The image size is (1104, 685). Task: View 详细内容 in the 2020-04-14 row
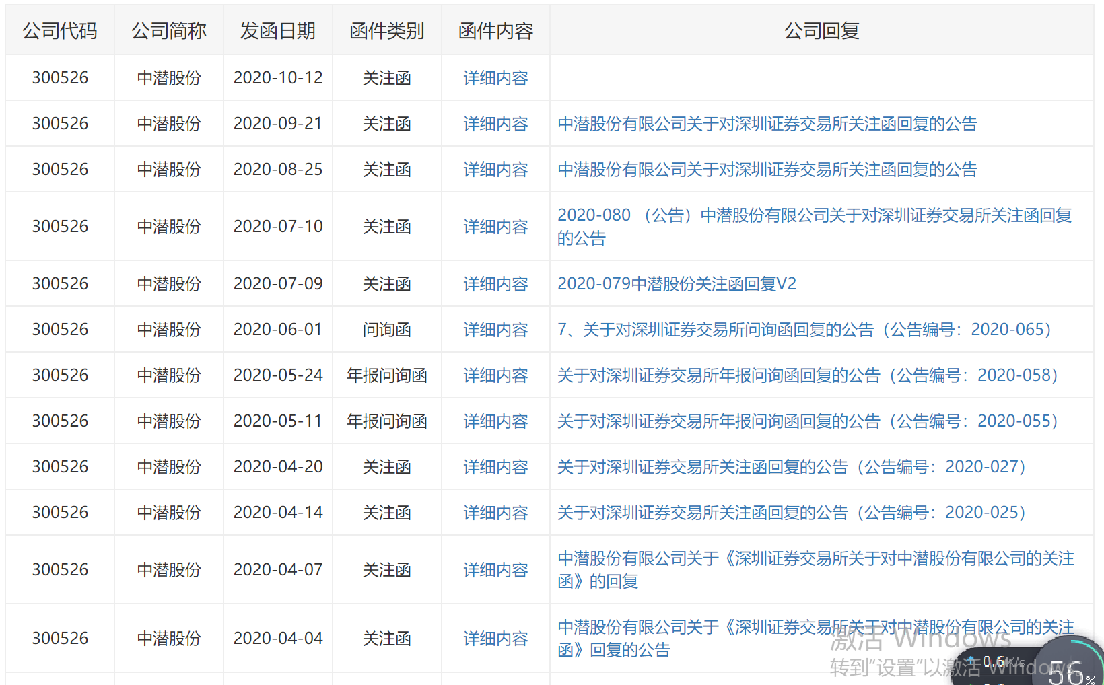click(495, 513)
